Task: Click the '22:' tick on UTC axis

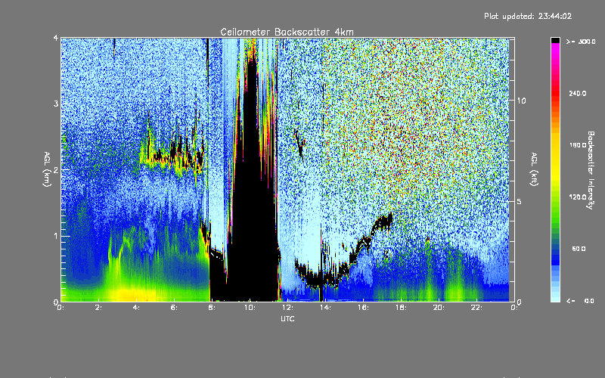Action: 476,308
